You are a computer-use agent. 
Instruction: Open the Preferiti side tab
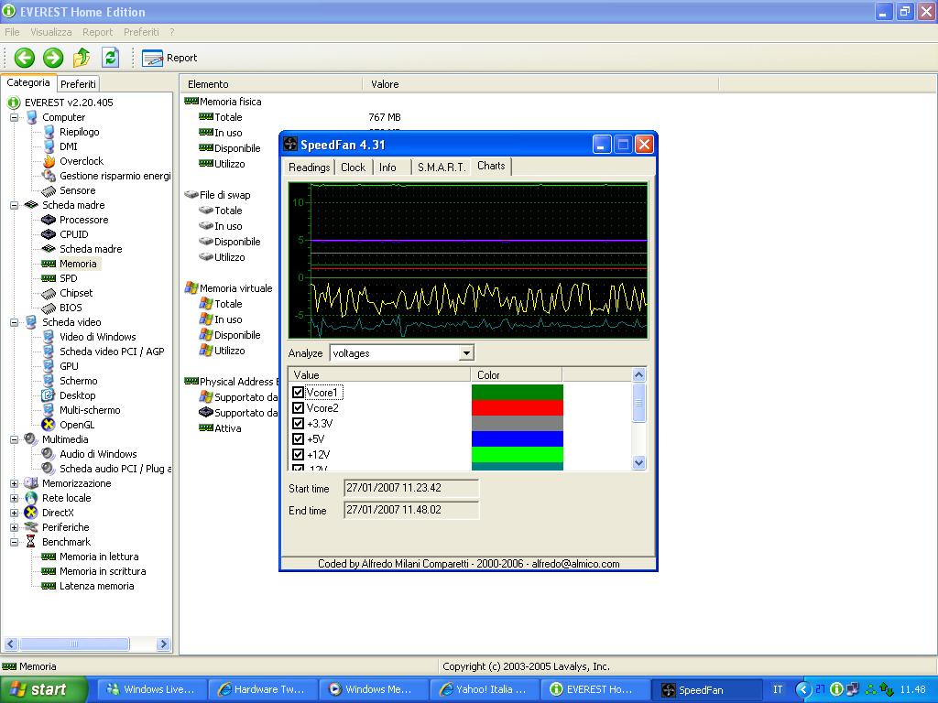pos(78,84)
